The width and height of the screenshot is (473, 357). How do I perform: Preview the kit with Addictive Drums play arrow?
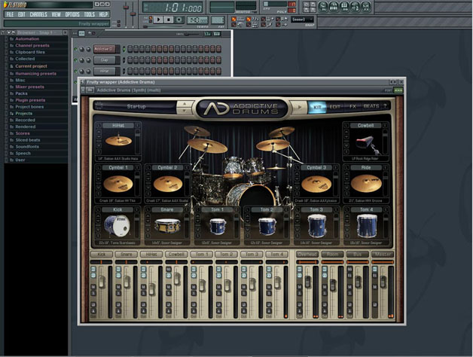tap(299, 107)
